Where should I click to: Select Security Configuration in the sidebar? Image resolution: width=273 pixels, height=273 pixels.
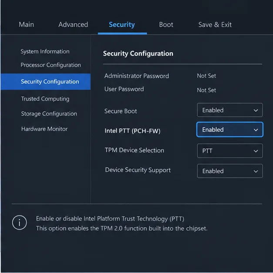(46, 81)
